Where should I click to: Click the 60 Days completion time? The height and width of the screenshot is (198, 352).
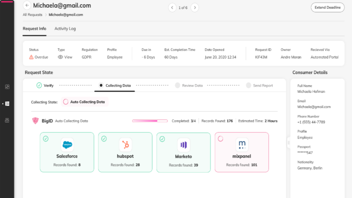click(x=171, y=57)
